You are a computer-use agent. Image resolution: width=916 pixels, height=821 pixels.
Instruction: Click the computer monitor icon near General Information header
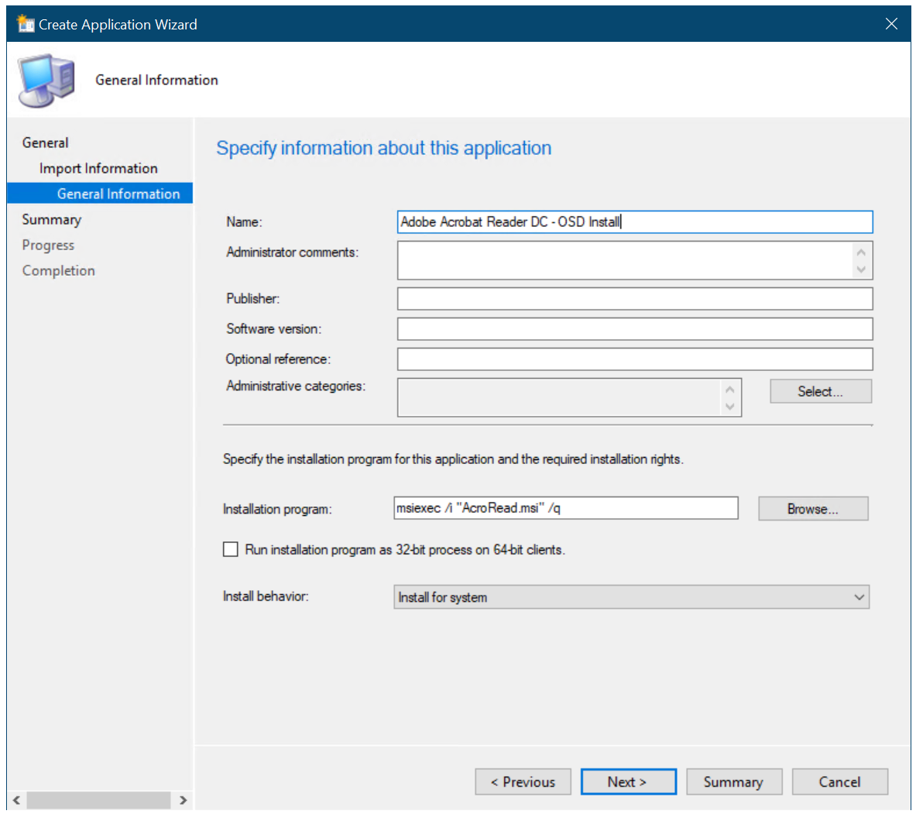click(44, 77)
